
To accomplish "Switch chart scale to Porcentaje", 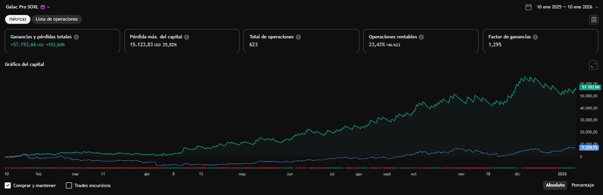I will pyautogui.click(x=582, y=185).
